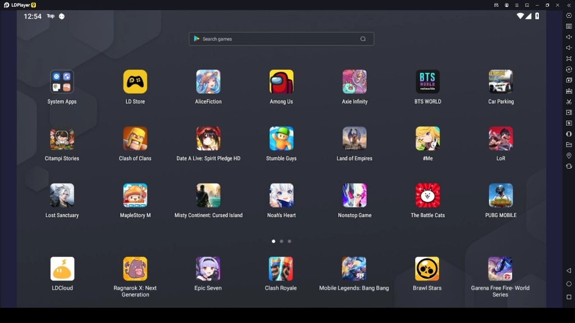
Task: Click the Search games input field
Action: (x=281, y=39)
